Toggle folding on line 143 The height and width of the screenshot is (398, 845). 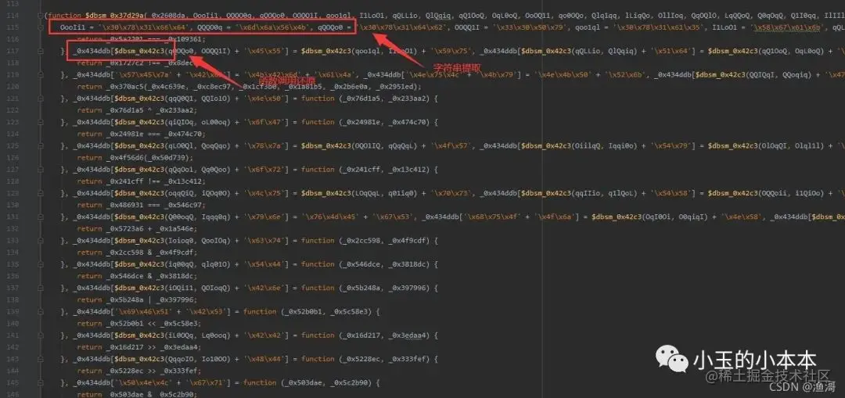(41, 359)
